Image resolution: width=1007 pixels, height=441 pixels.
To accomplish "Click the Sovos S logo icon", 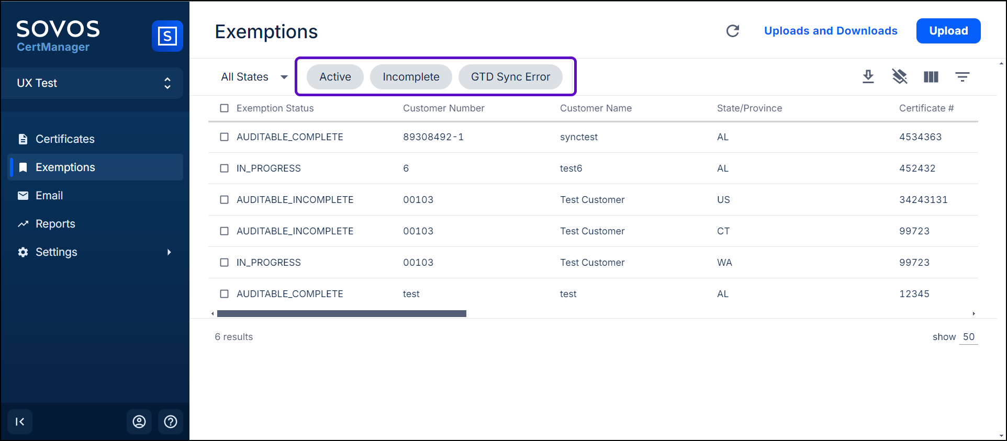I will [x=167, y=36].
